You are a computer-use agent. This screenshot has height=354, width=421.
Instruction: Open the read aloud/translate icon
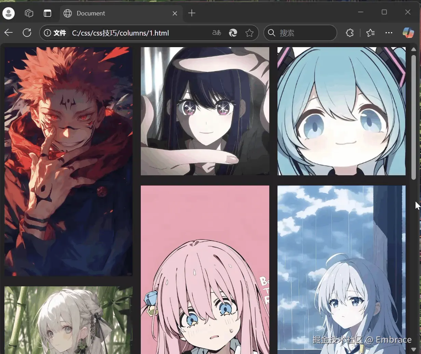217,33
